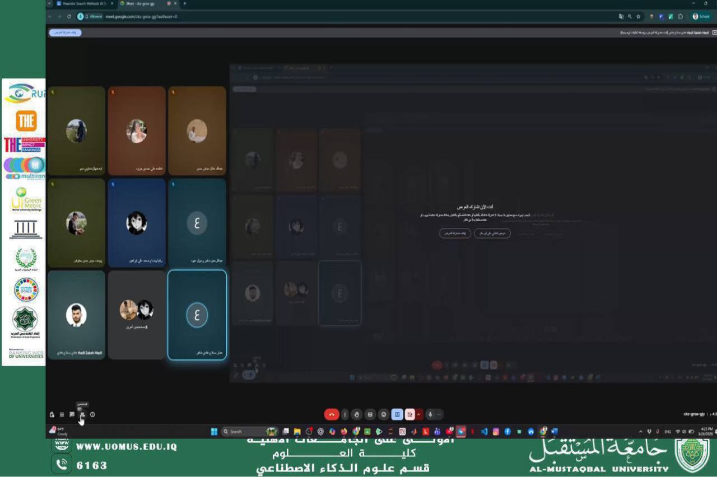Open the screen presenting options icon
This screenshot has width=717, height=477.
coord(397,414)
